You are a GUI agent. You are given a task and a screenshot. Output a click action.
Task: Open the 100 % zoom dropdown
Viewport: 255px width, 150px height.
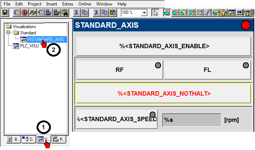[x=144, y=13]
